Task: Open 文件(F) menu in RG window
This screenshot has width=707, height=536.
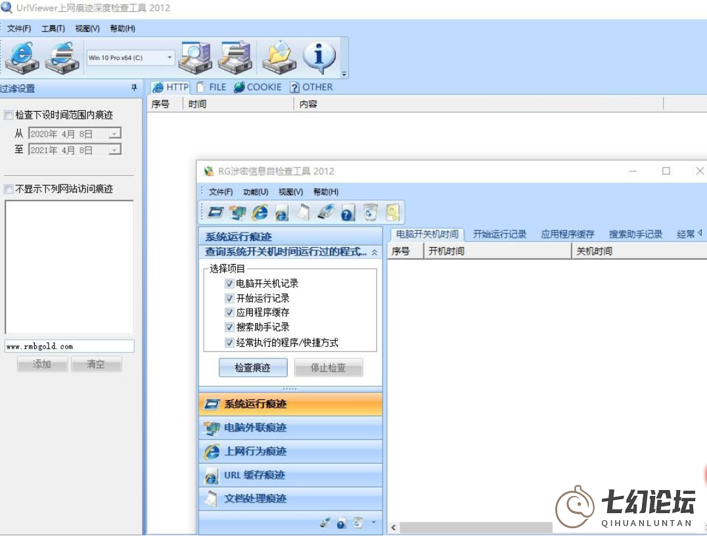Action: click(221, 192)
